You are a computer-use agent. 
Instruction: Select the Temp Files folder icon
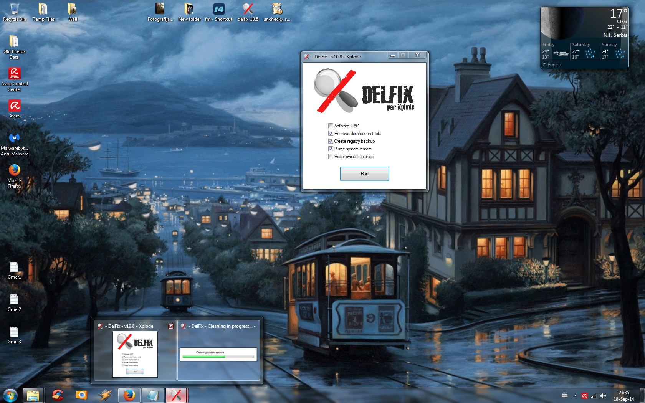tap(43, 12)
